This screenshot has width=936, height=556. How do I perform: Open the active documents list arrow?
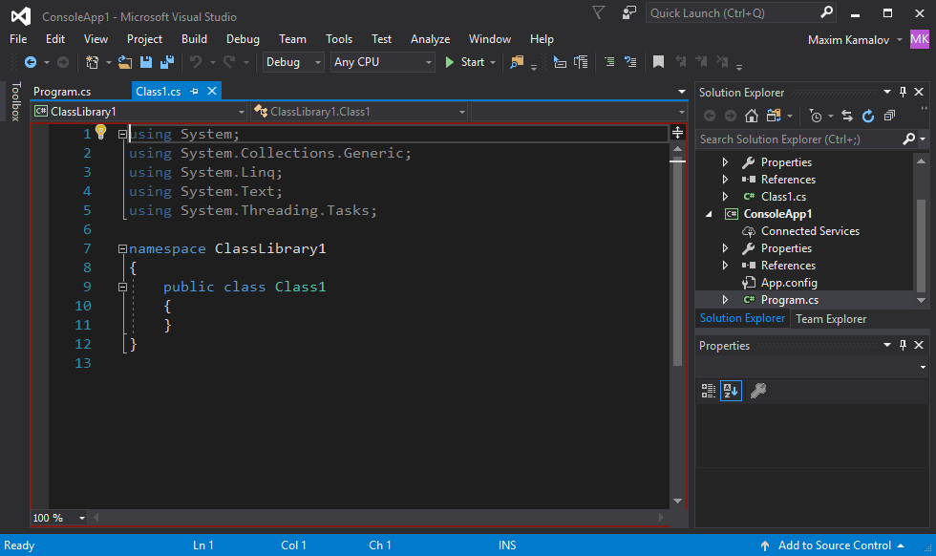pos(682,92)
